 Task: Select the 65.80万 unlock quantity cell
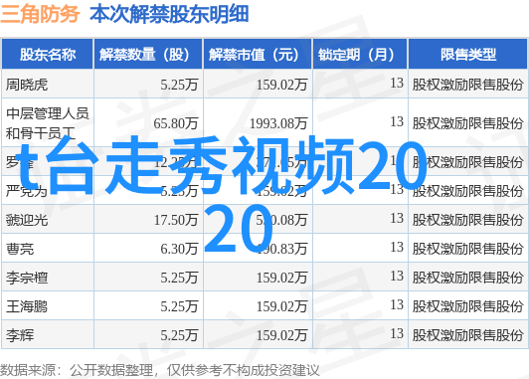pos(175,123)
